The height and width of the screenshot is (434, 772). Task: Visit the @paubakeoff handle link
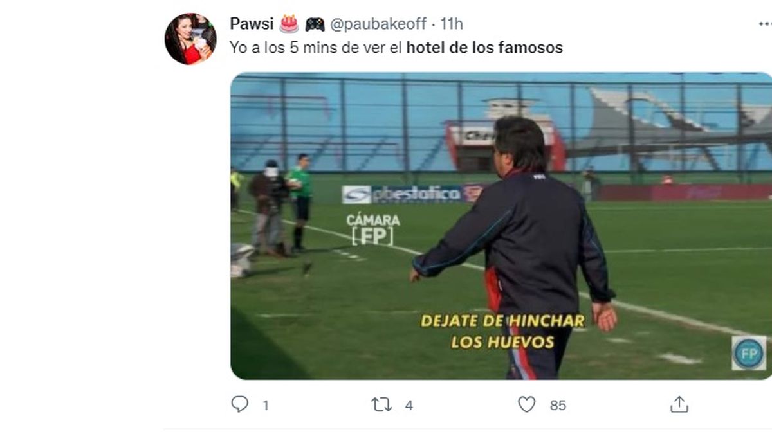[378, 24]
